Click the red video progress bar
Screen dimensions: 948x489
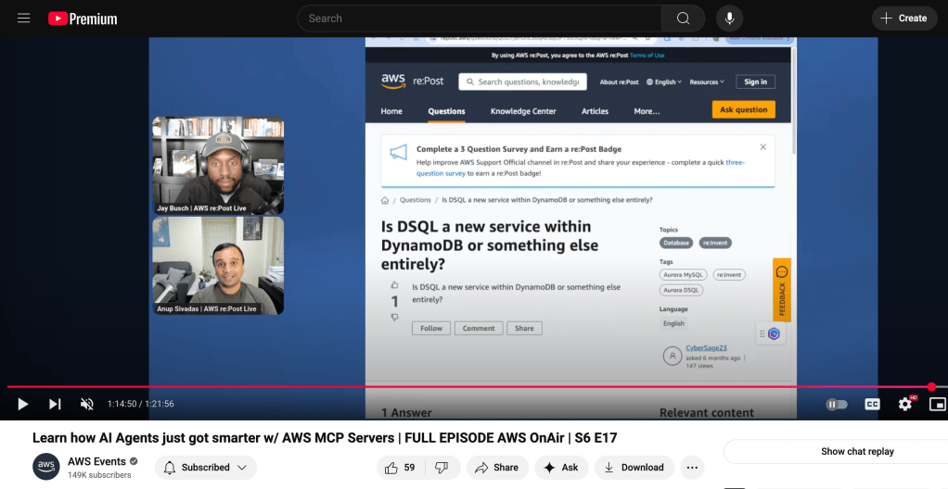(x=464, y=387)
